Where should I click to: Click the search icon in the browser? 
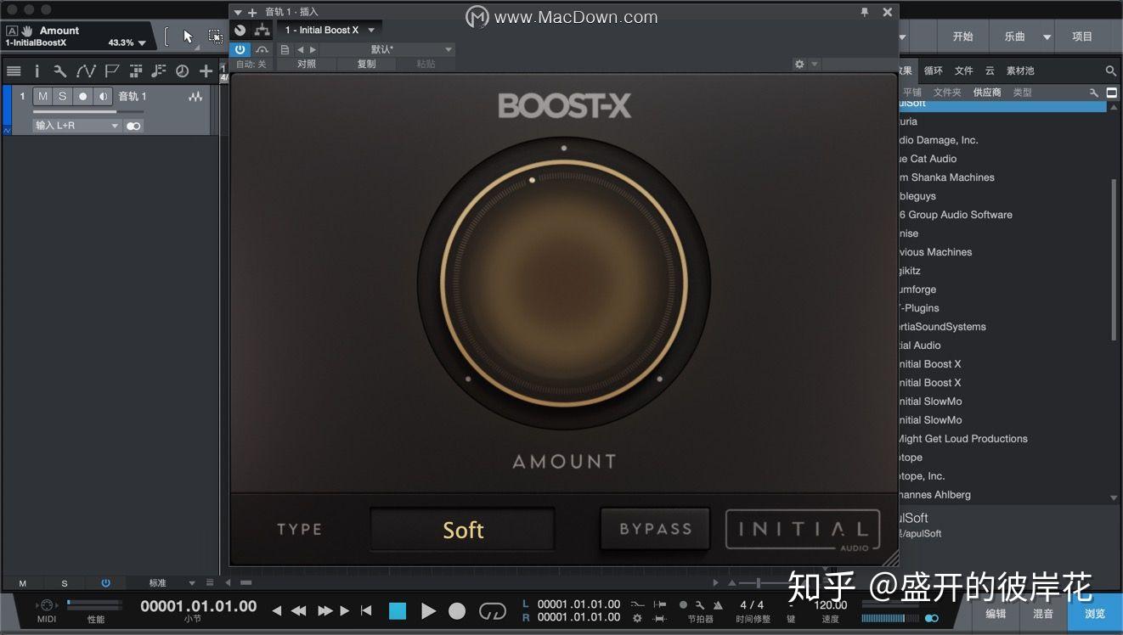coord(1111,71)
